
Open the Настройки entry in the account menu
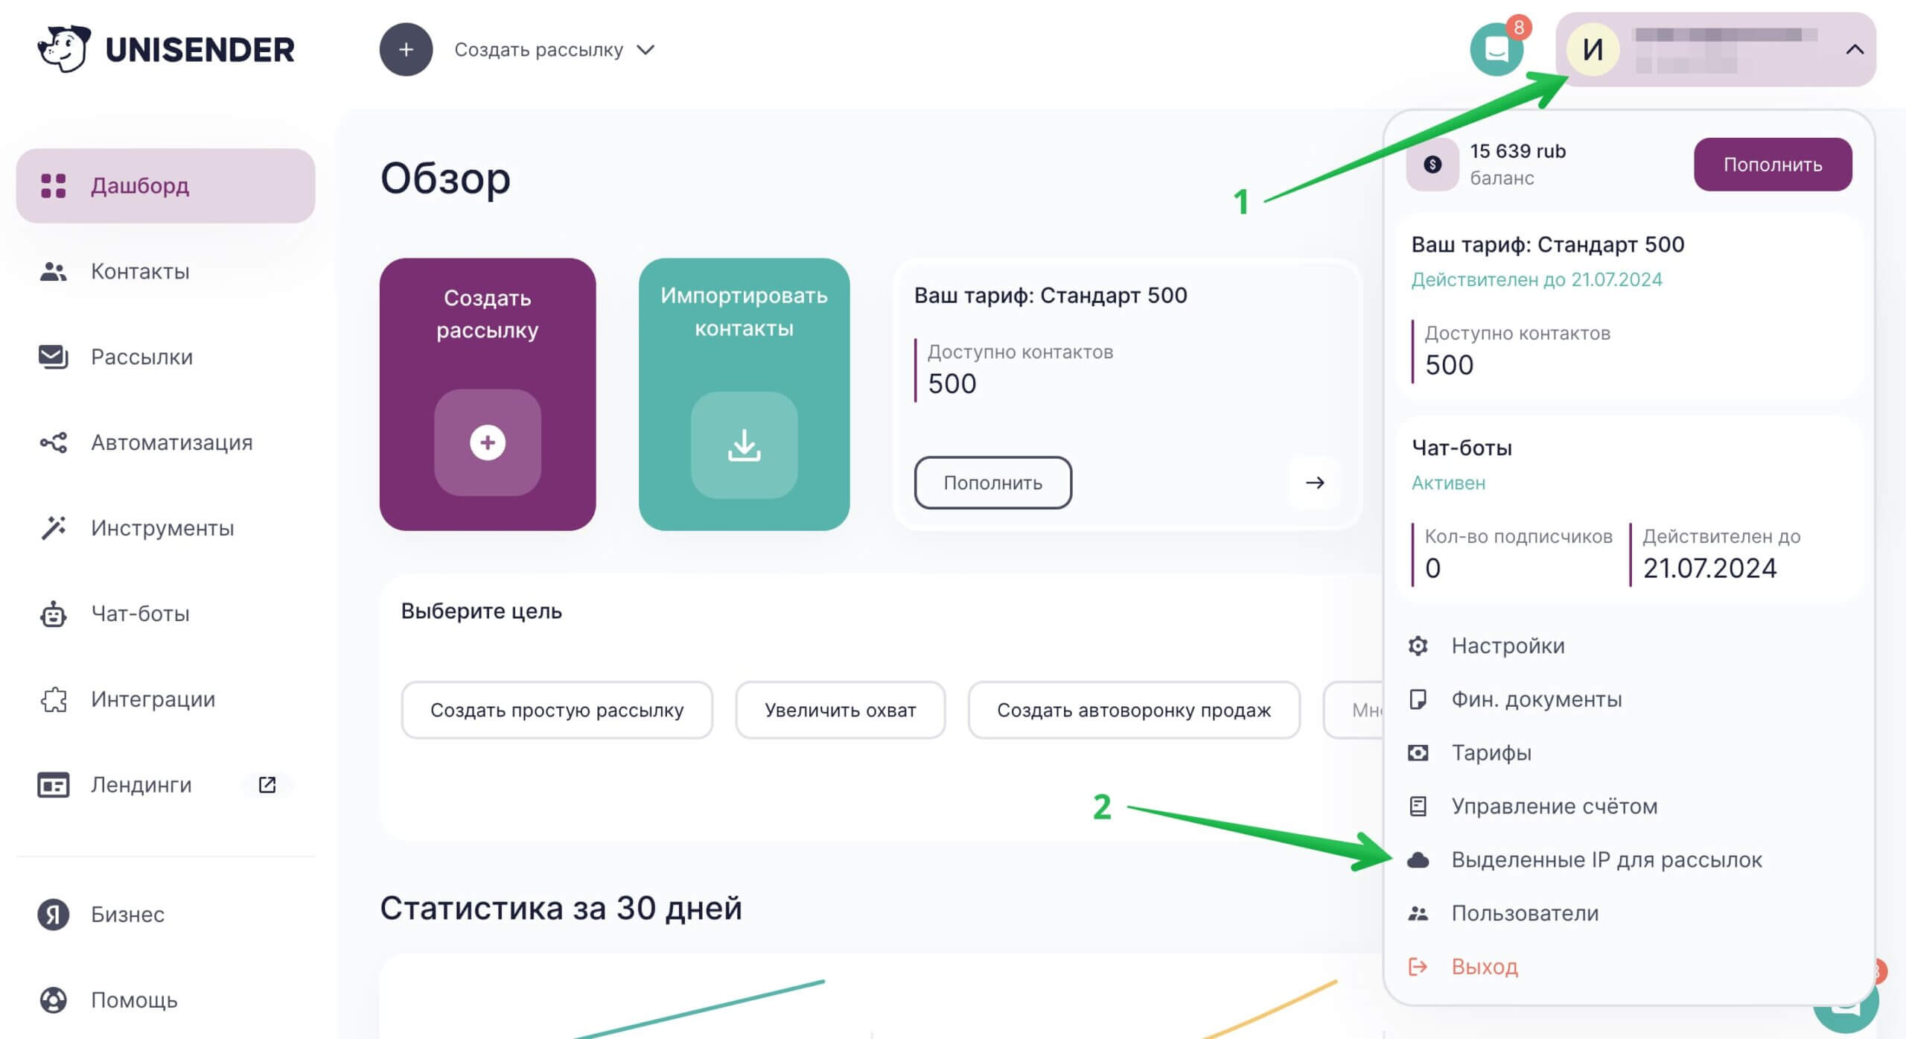[x=1507, y=645]
